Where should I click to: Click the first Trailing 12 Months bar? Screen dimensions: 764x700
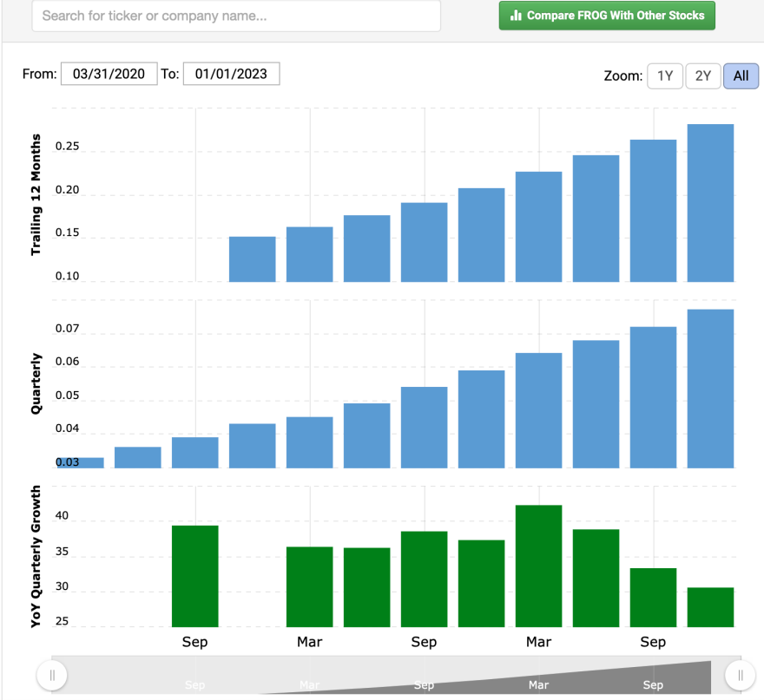pyautogui.click(x=253, y=259)
